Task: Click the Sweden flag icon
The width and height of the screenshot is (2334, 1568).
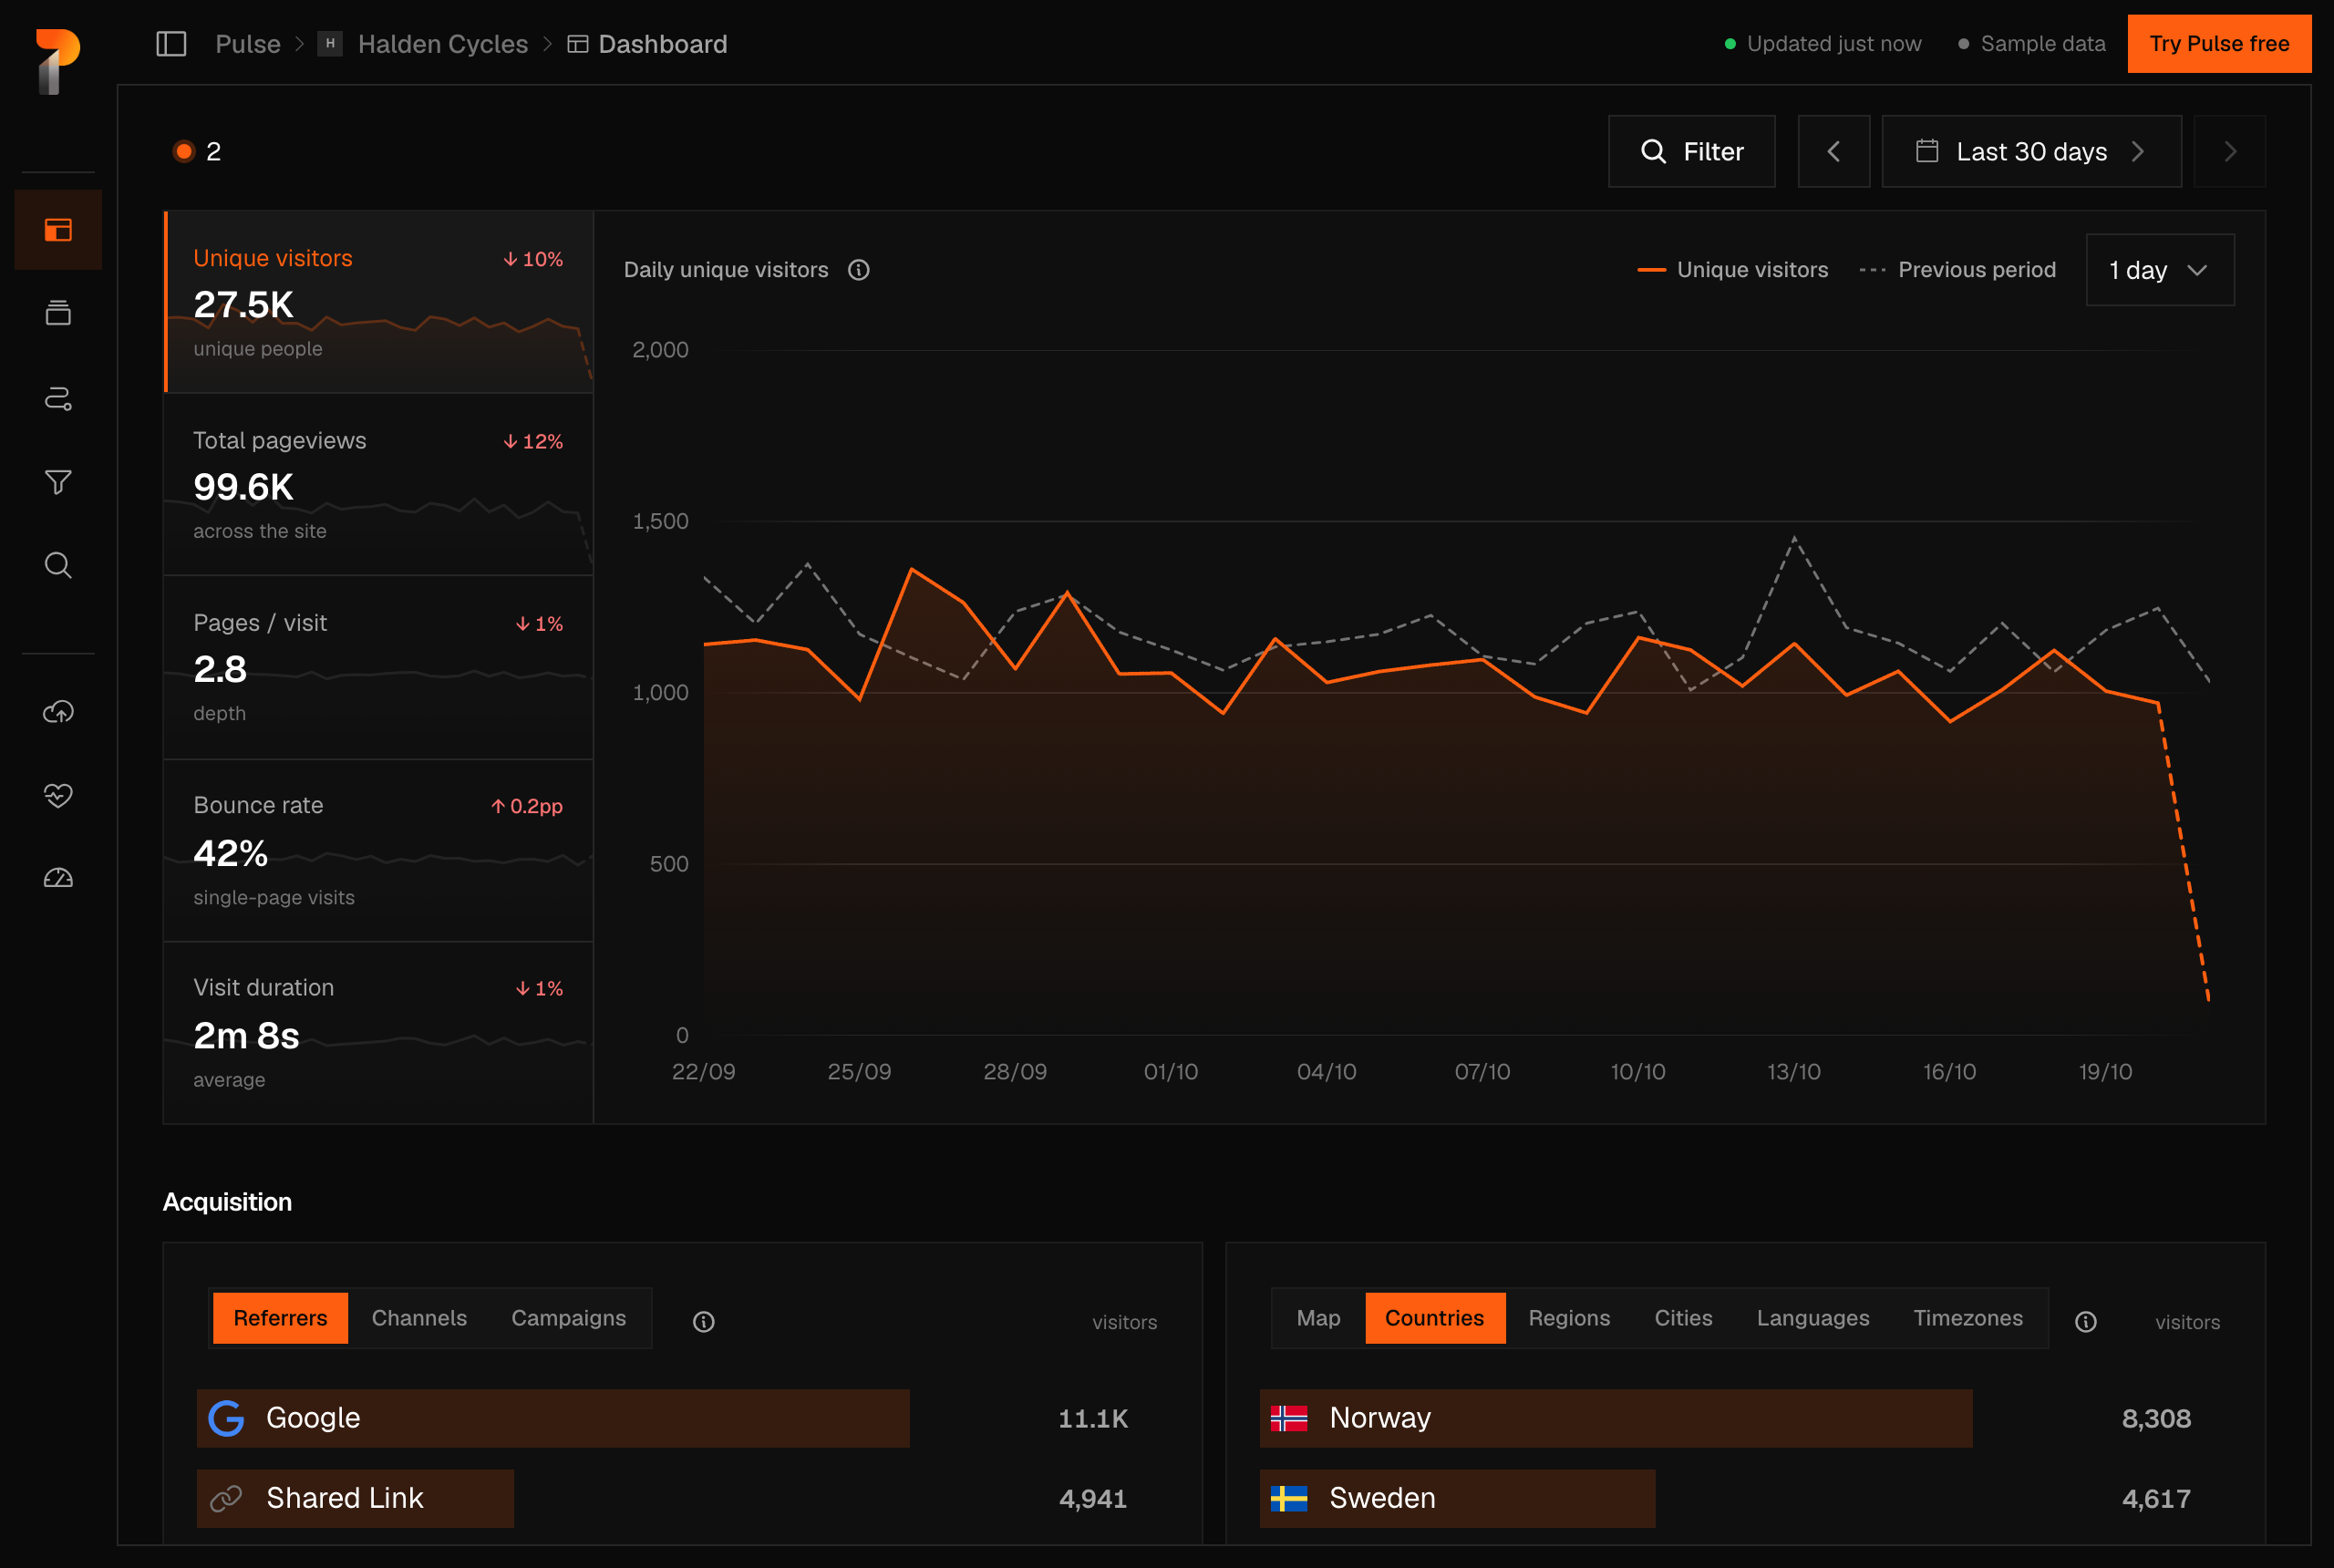Action: pos(1289,1498)
